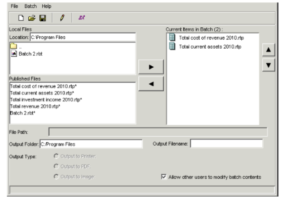Select the Output to Printer radio button
This screenshot has width=284, height=201.
tap(55, 156)
